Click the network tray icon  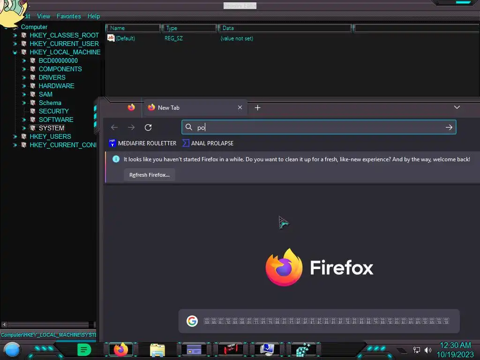click(x=417, y=350)
